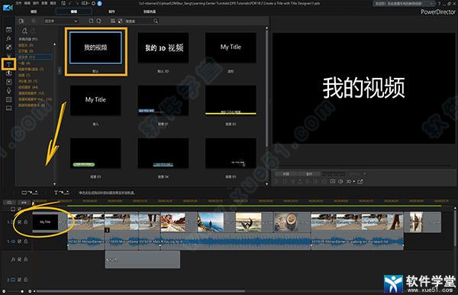Select template with yellow underline bar
458x295 pixels.
click(x=231, y=100)
